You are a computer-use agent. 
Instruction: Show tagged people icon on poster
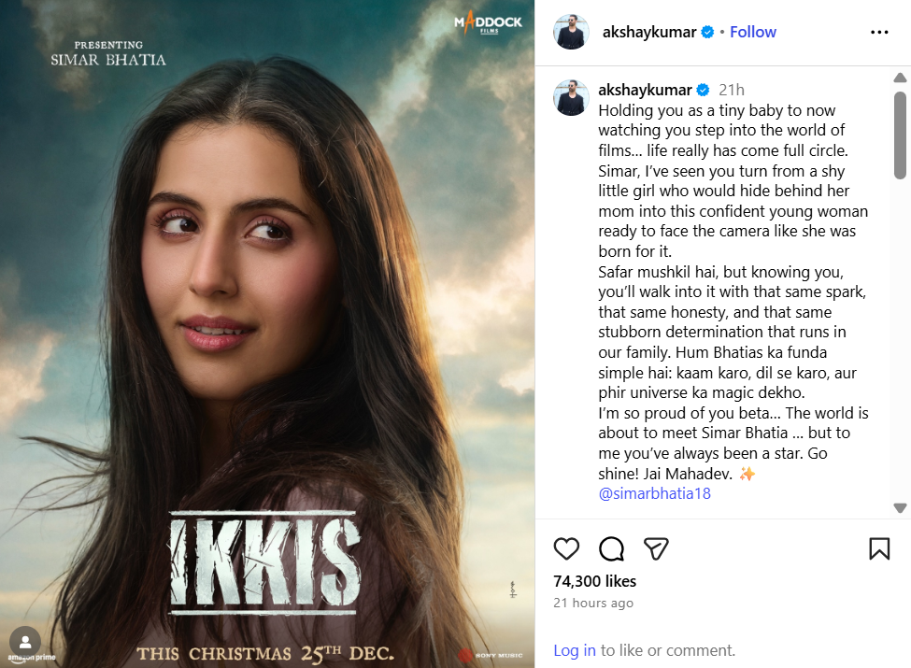25,642
